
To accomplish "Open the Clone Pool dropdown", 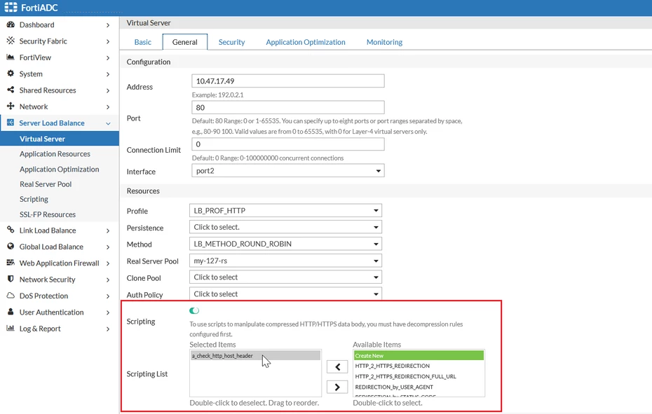I will click(285, 277).
